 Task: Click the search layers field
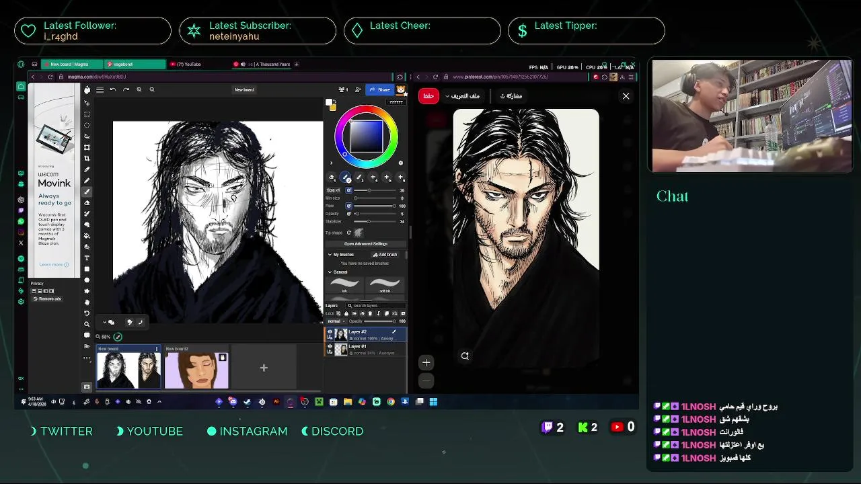[376, 306]
